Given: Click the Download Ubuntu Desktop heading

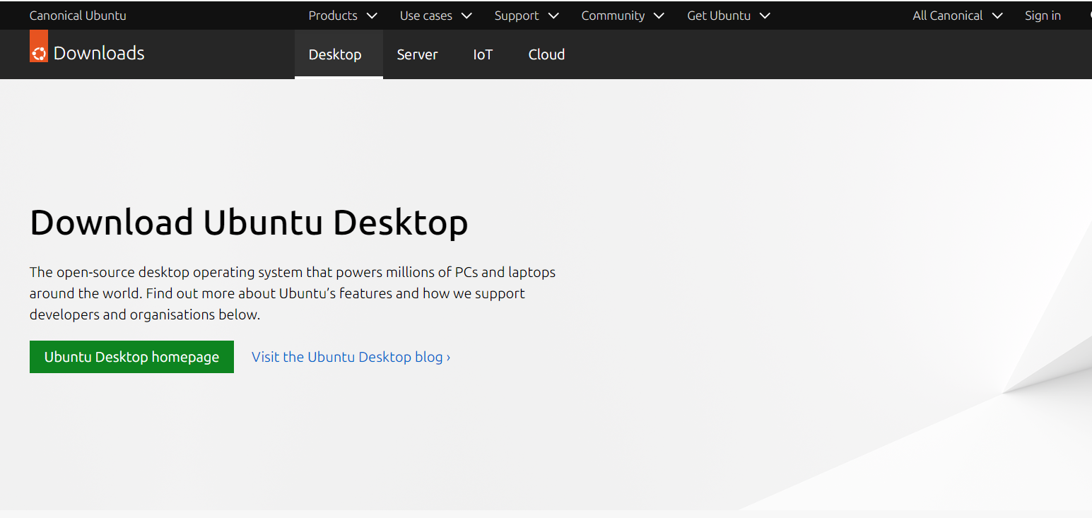Looking at the screenshot, I should pos(249,223).
